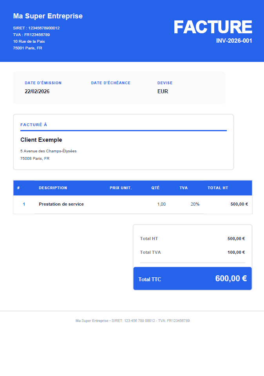Select the EUR currency value

click(x=163, y=91)
